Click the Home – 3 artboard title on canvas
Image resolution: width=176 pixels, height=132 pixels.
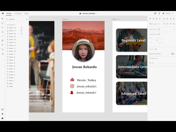click(x=116, y=19)
